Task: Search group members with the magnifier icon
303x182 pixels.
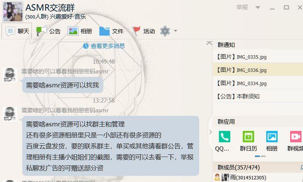Action: (x=301, y=167)
